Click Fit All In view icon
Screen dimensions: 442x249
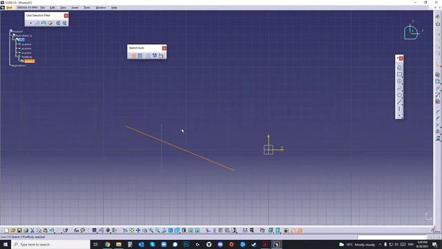click(132, 230)
